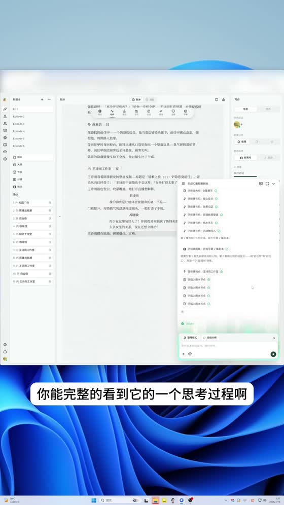Screen dimensions: 284x505
Task: Select Episode 2 in episode list
Action: tap(32, 117)
